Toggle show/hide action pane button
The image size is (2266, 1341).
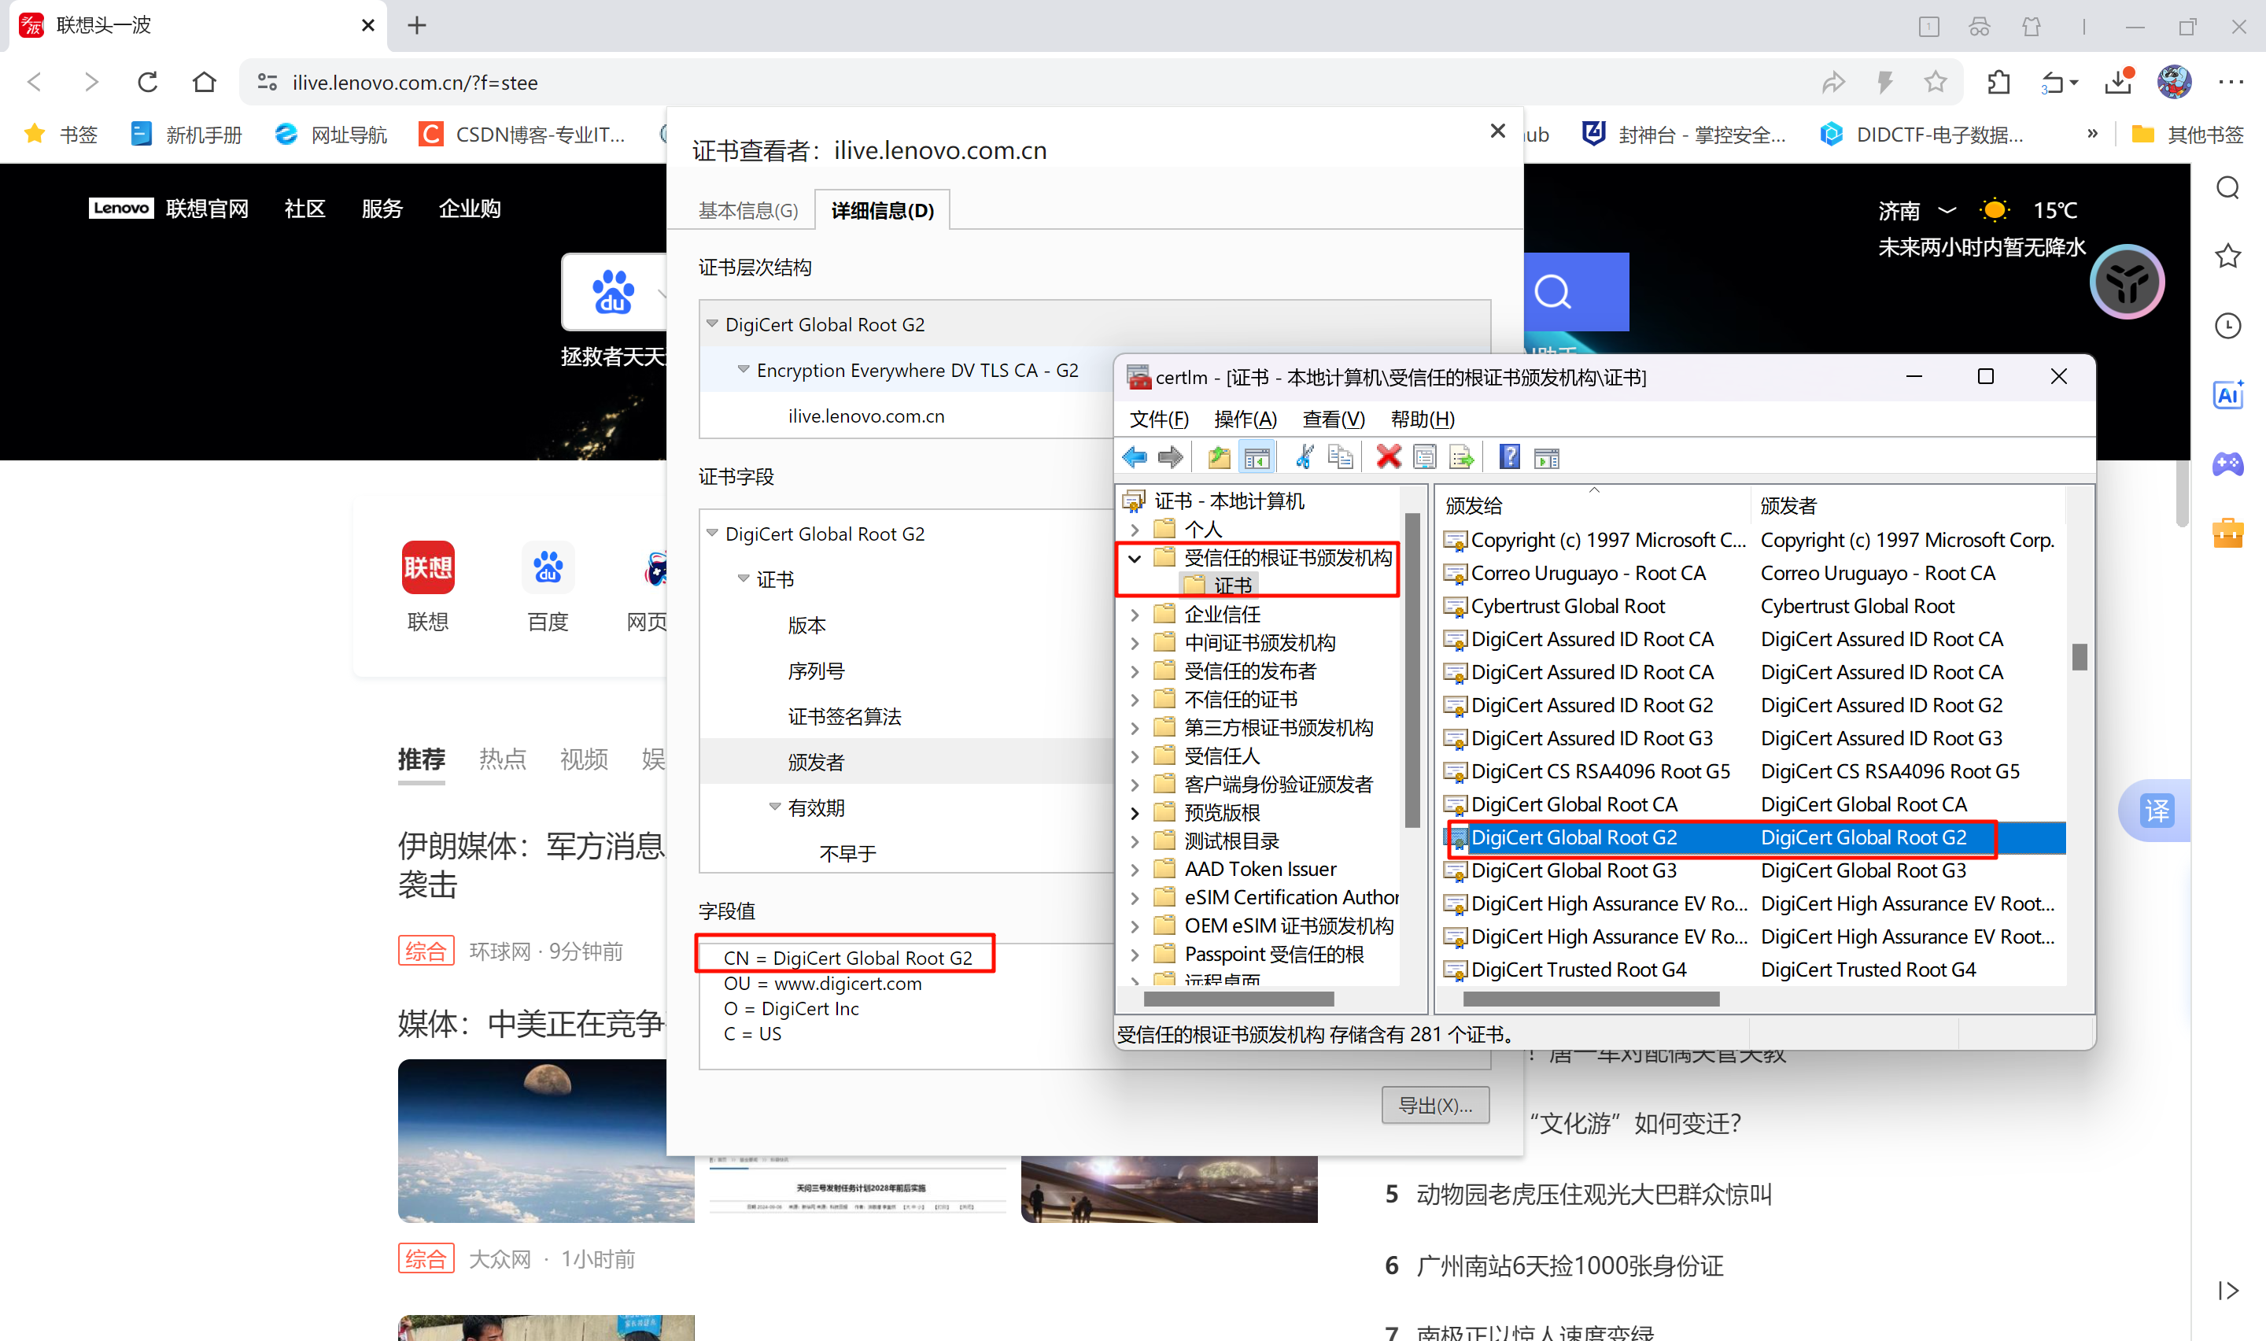(x=1546, y=458)
